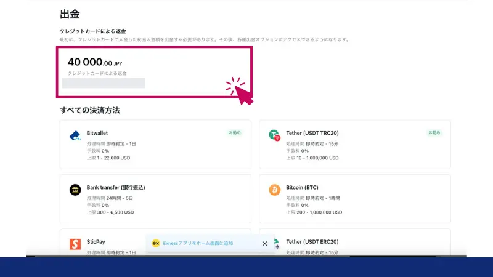Click the すべての決済方法 section heading

[x=90, y=110]
